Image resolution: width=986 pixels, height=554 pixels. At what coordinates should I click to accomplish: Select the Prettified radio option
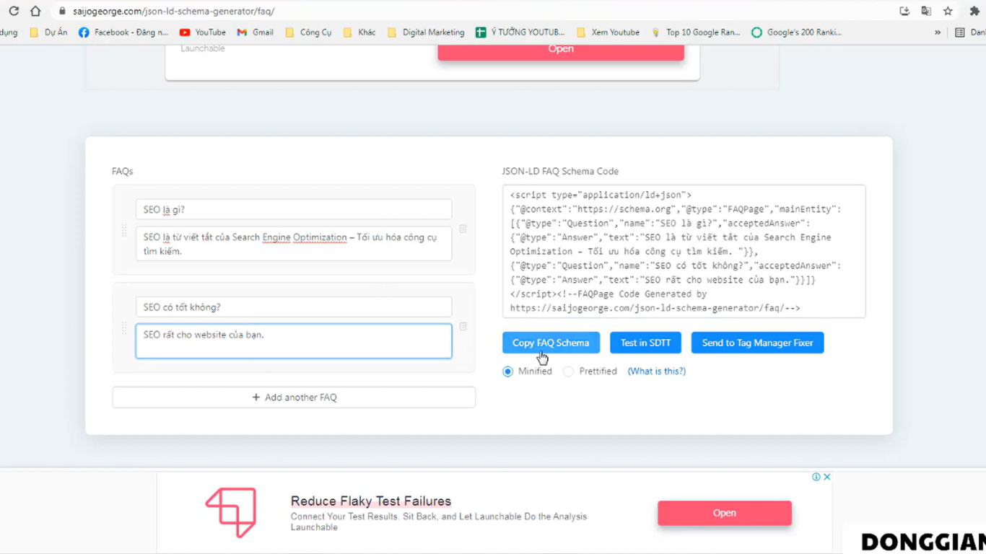tap(569, 371)
